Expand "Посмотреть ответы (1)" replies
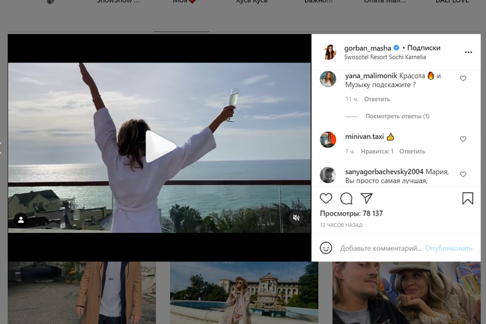486x324 pixels. click(x=397, y=116)
